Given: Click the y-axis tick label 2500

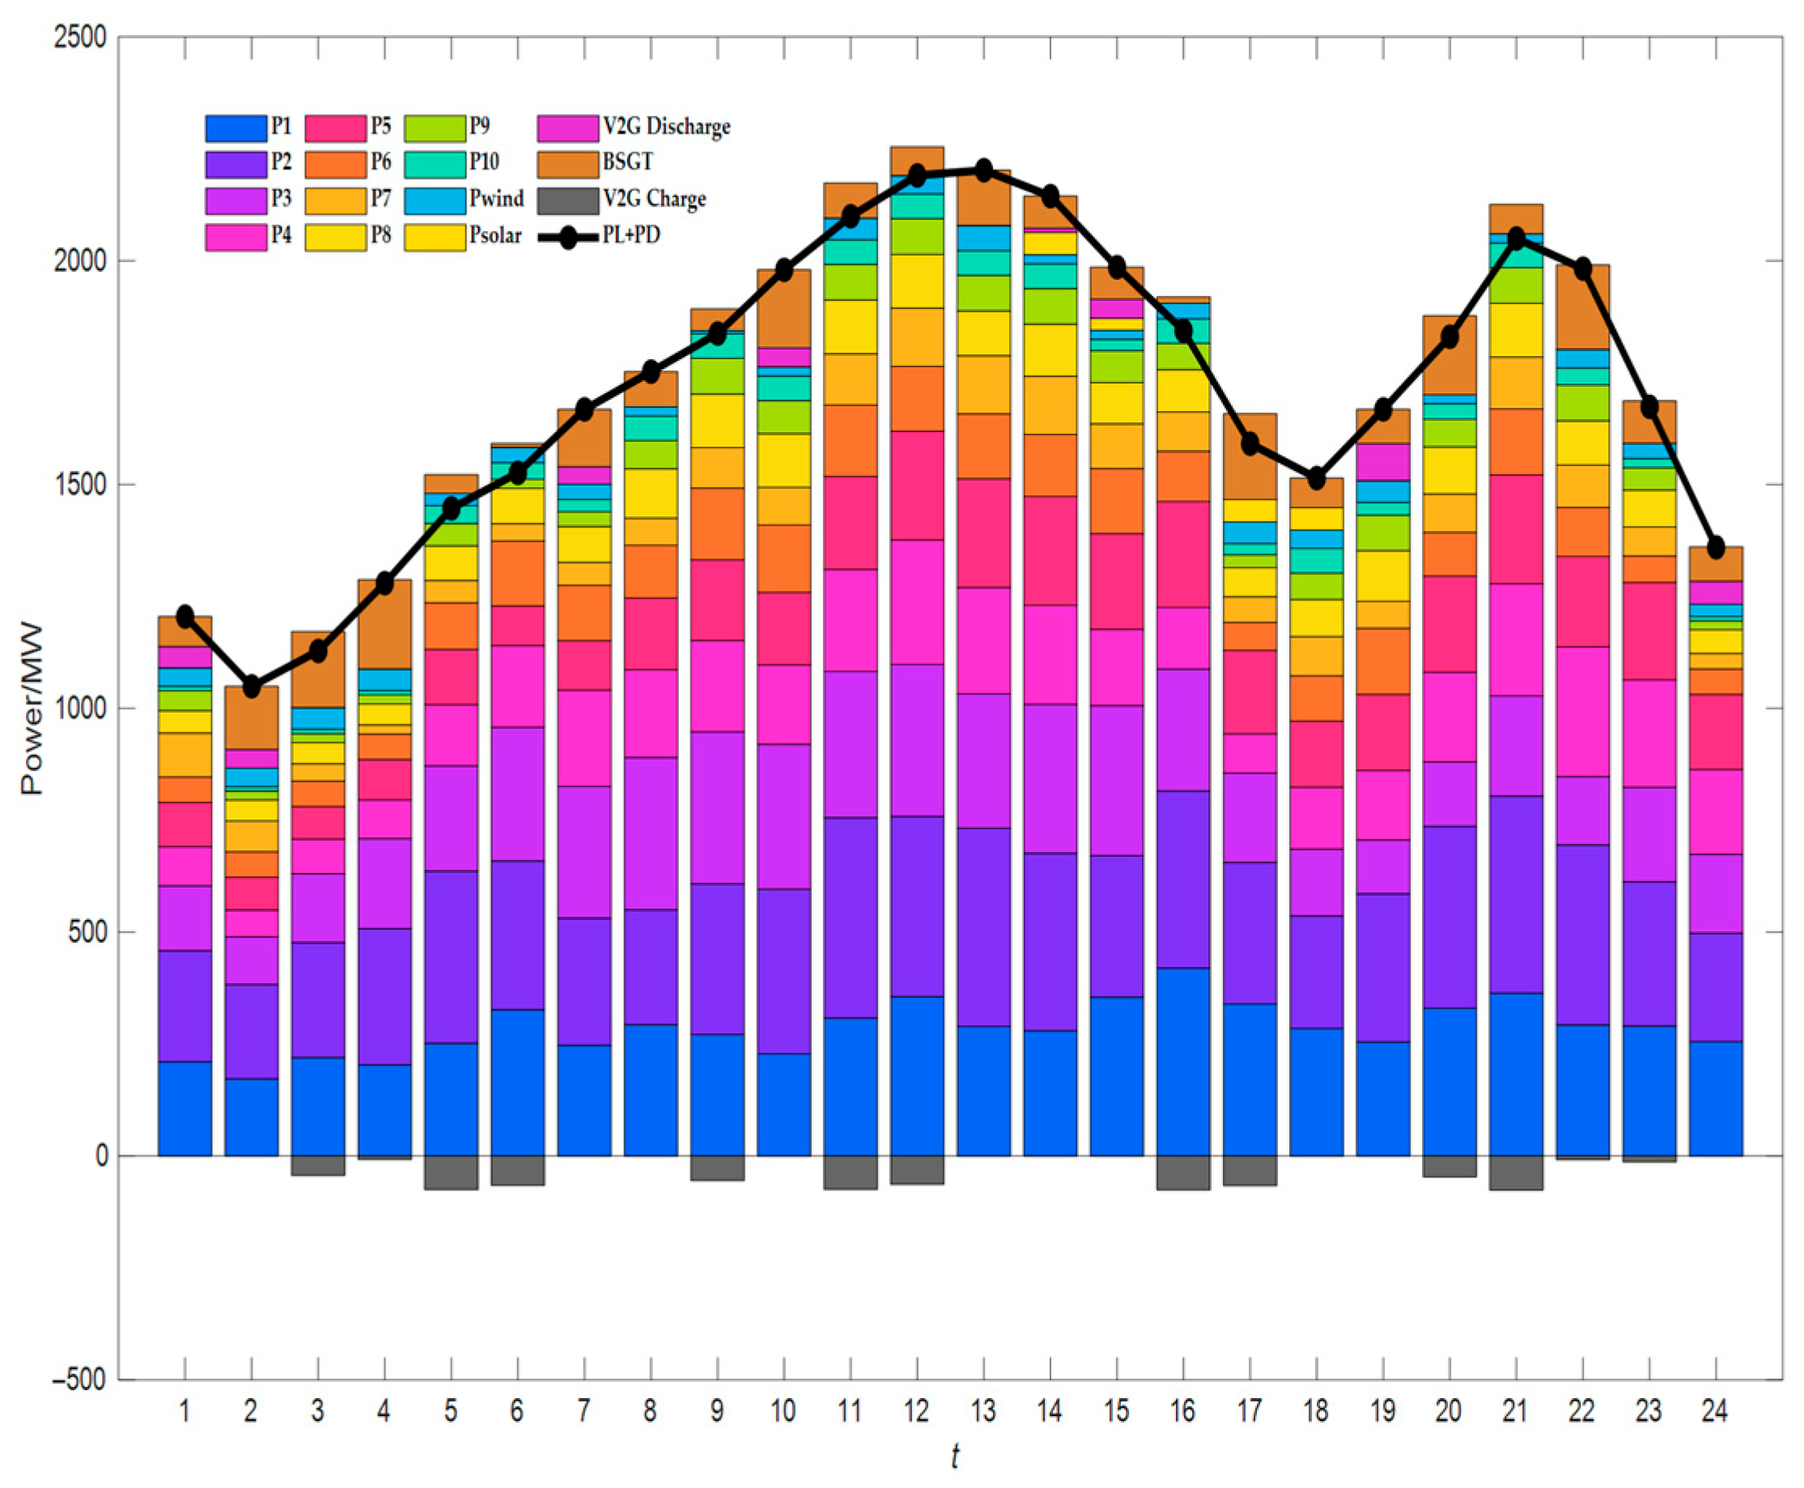Looking at the screenshot, I should [x=81, y=37].
